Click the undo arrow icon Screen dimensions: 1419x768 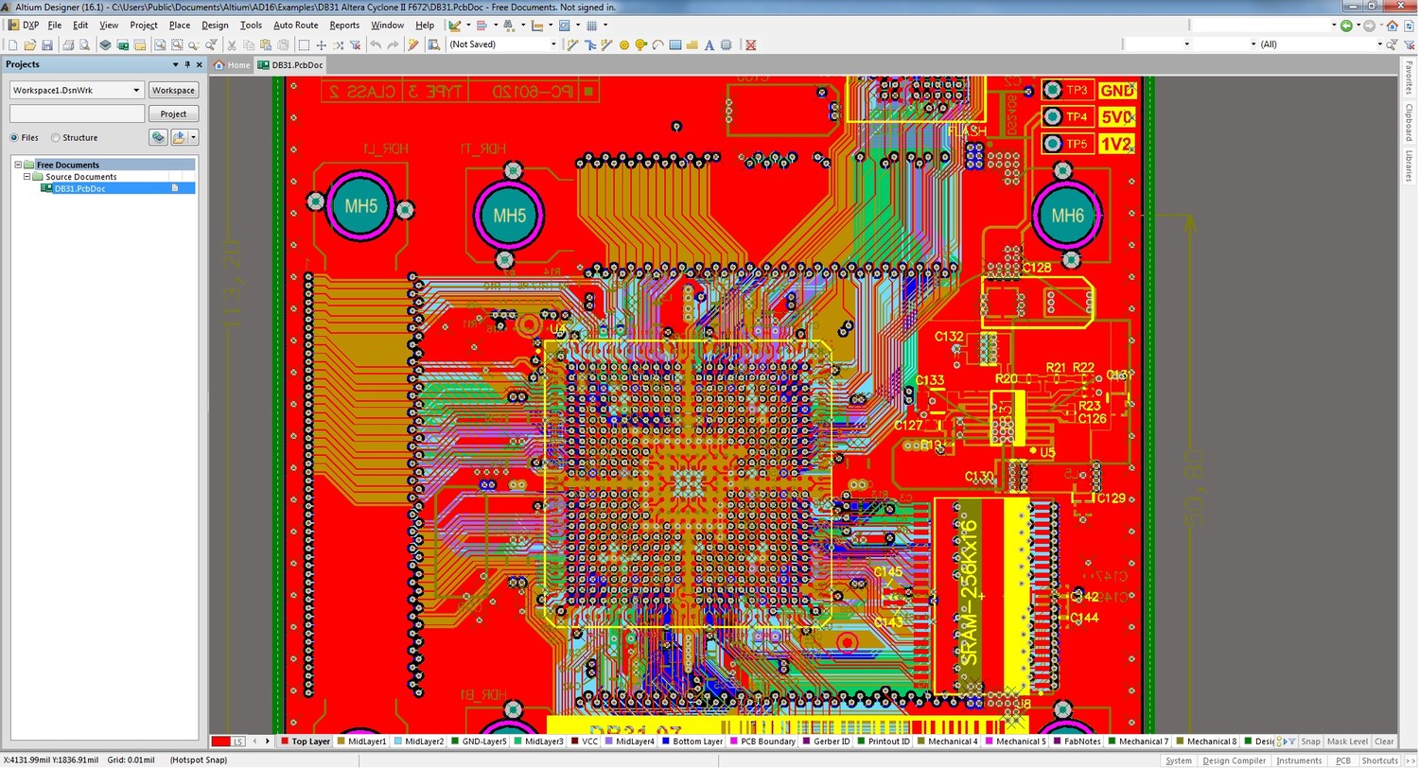pos(376,44)
